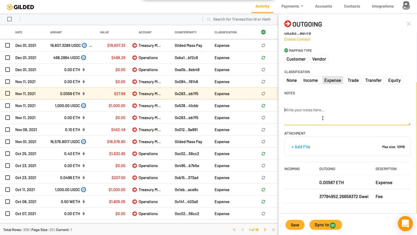Viewport: 417px width, 235px height.
Task: Click the QuickBooks logo inside Sync button
Action: 332,225
